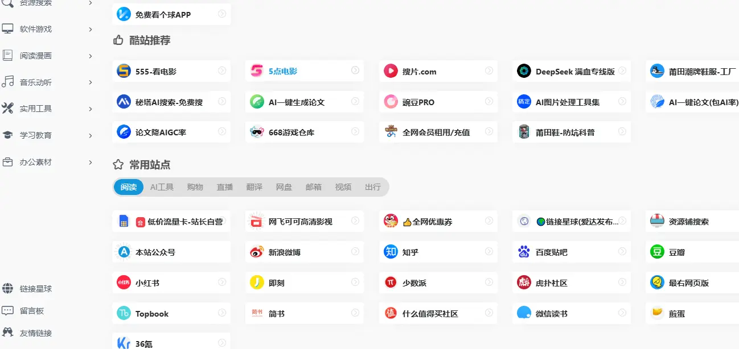Click the 莆田鞋-防坑科普 icon
The height and width of the screenshot is (349, 739).
524,132
